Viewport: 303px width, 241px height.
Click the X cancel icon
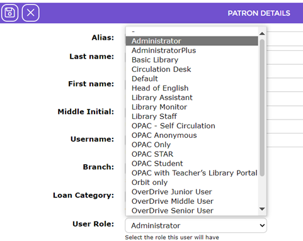point(31,13)
